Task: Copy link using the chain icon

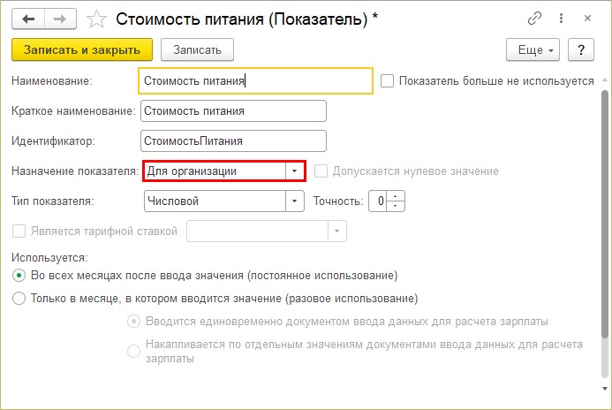Action: 534,19
